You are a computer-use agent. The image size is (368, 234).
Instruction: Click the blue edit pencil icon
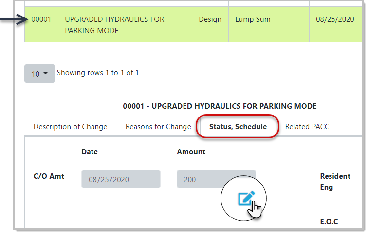point(246,199)
